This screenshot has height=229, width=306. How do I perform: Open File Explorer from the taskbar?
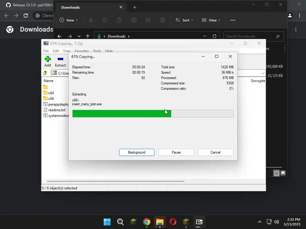(x=160, y=222)
